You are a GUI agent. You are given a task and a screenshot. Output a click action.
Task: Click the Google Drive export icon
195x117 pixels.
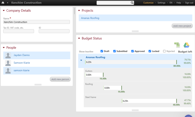187,45
